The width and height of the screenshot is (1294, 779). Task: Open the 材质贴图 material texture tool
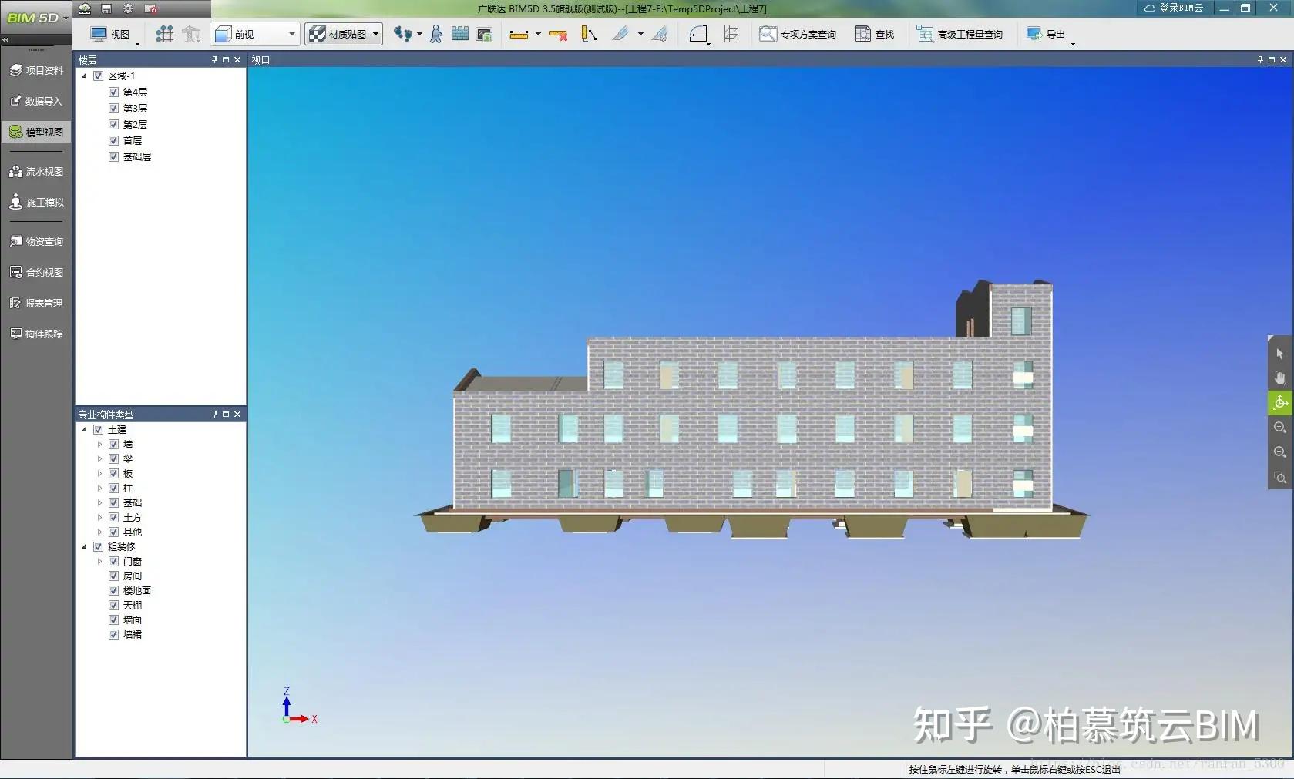[343, 34]
